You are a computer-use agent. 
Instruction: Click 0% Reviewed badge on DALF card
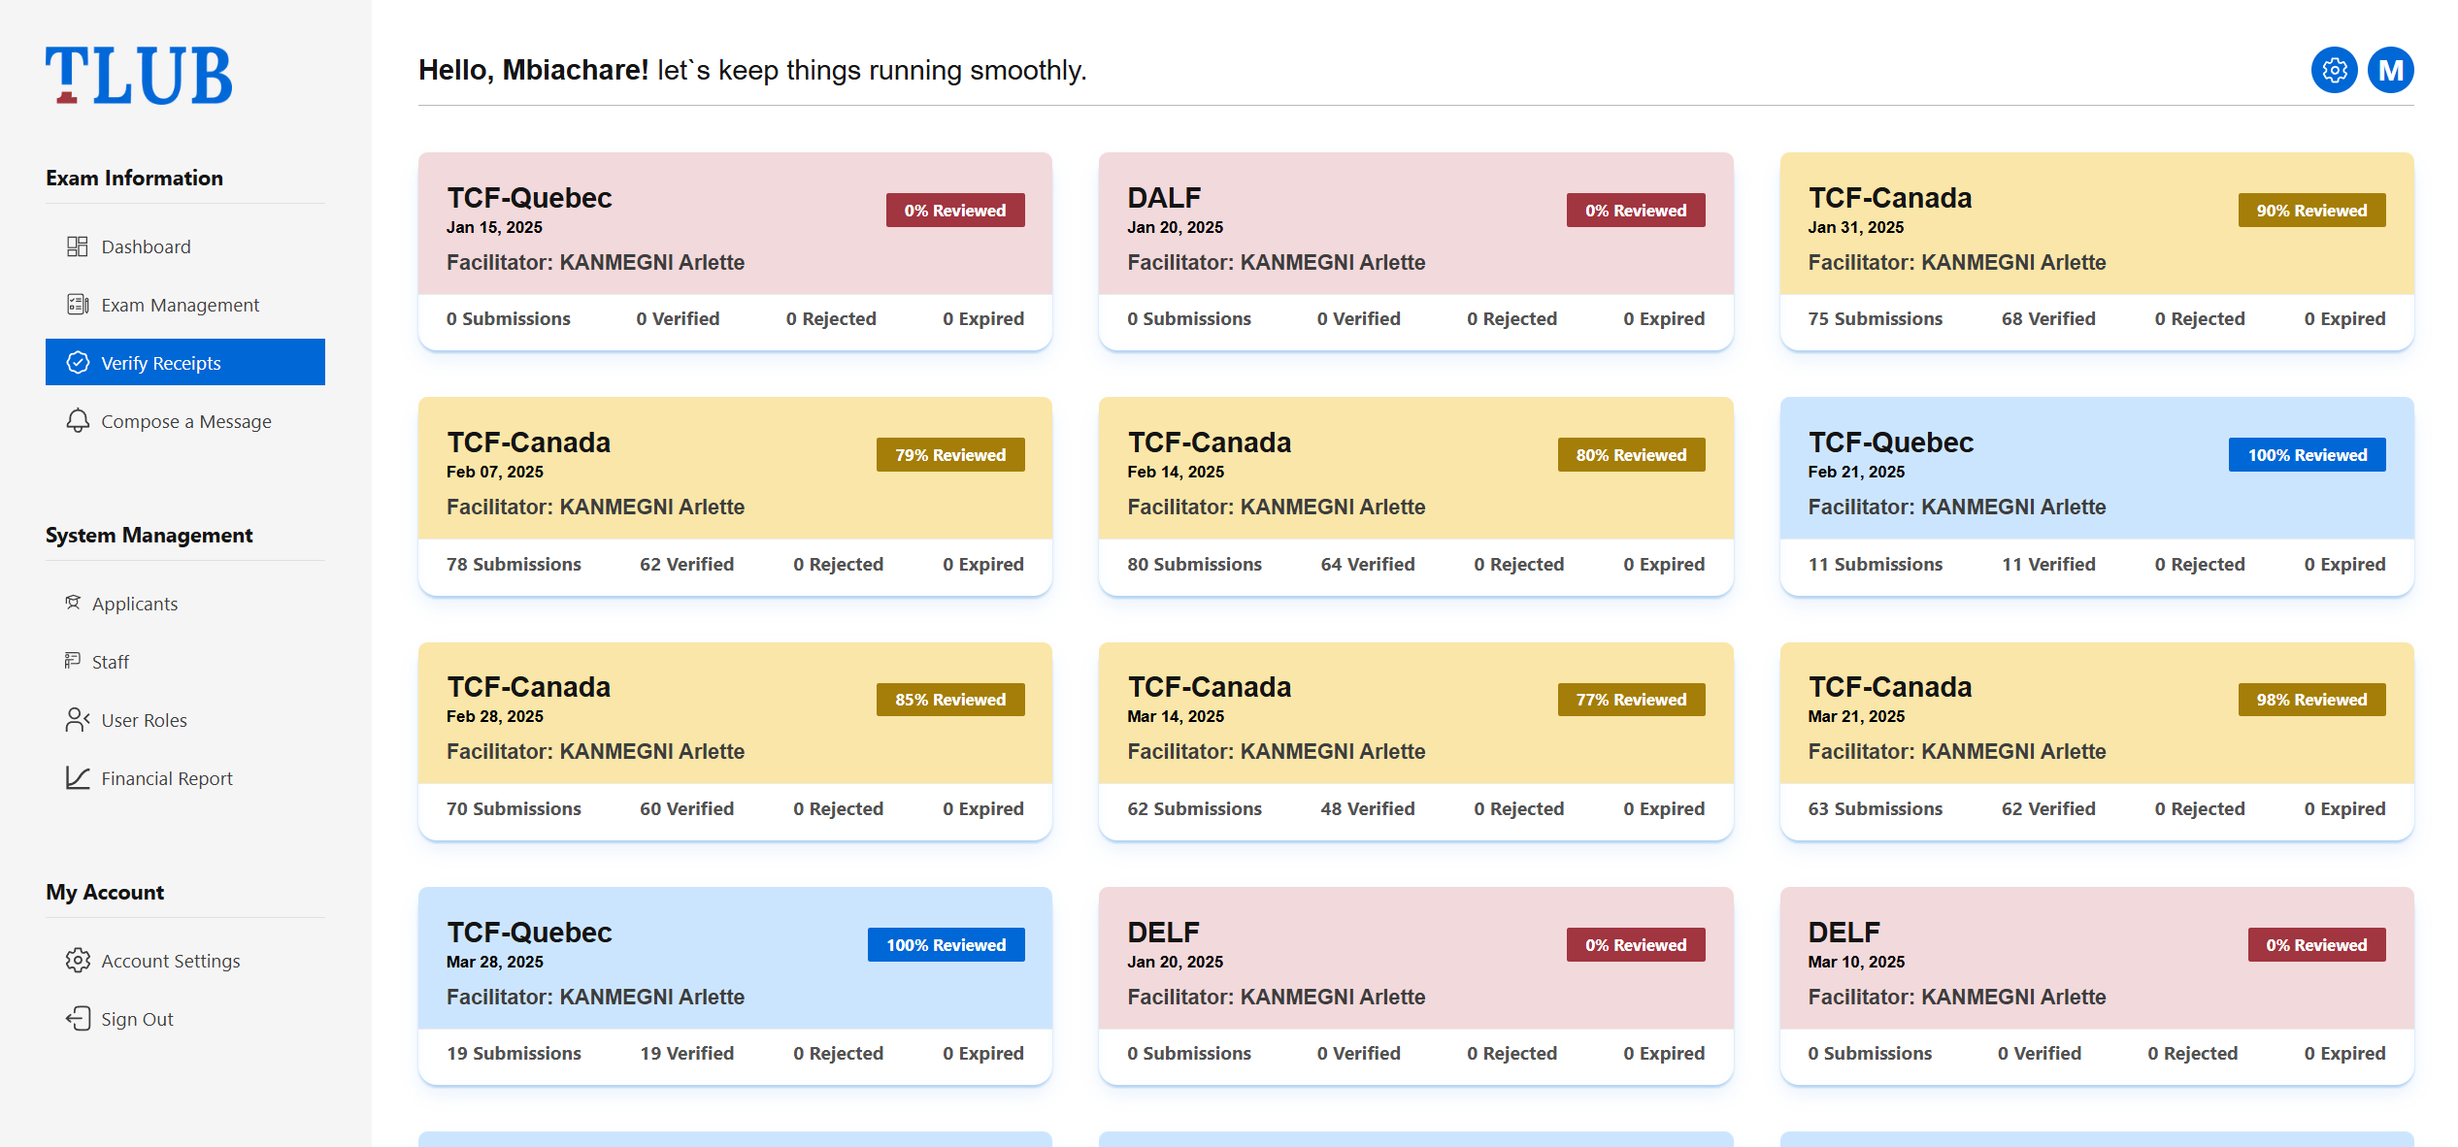pyautogui.click(x=1636, y=211)
